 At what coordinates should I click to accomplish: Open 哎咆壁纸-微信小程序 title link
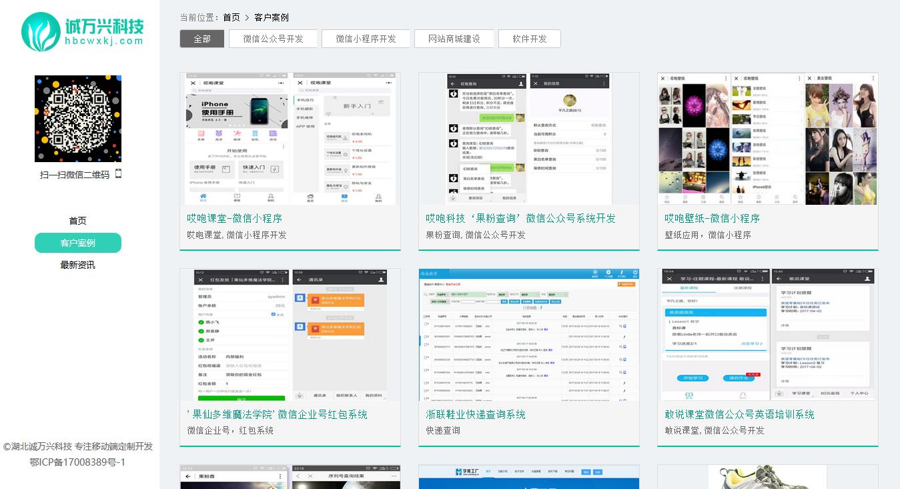pos(713,218)
